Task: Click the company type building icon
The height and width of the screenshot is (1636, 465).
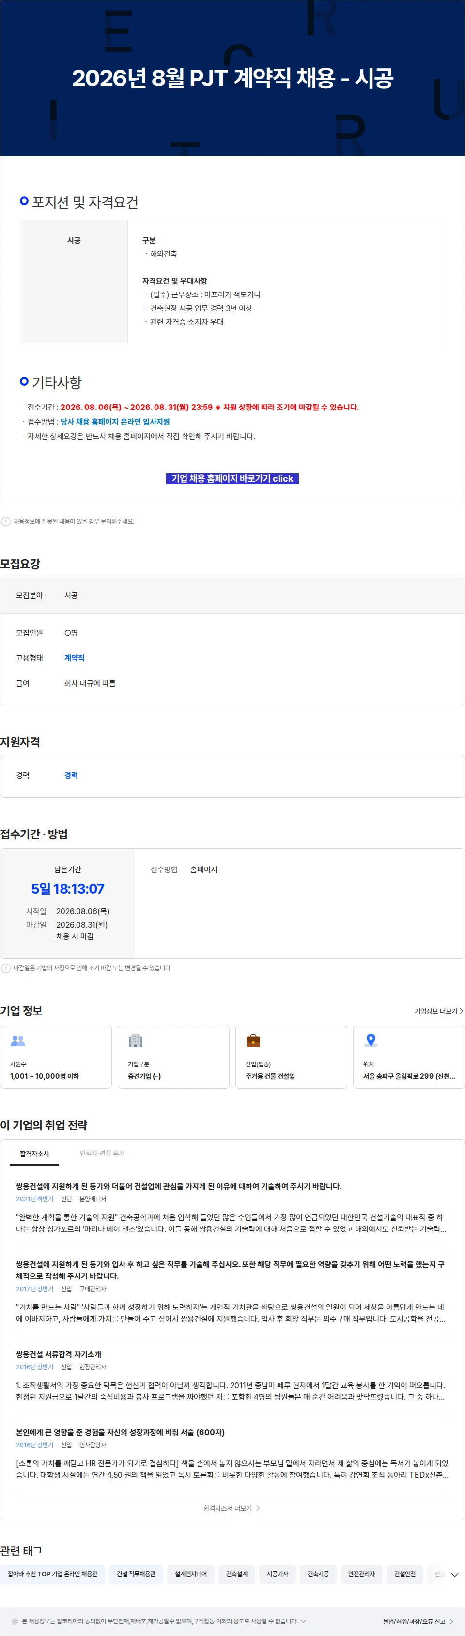Action: click(135, 1041)
